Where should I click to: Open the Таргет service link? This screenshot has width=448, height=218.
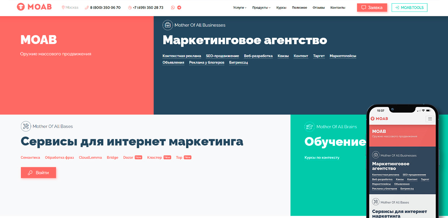point(319,56)
